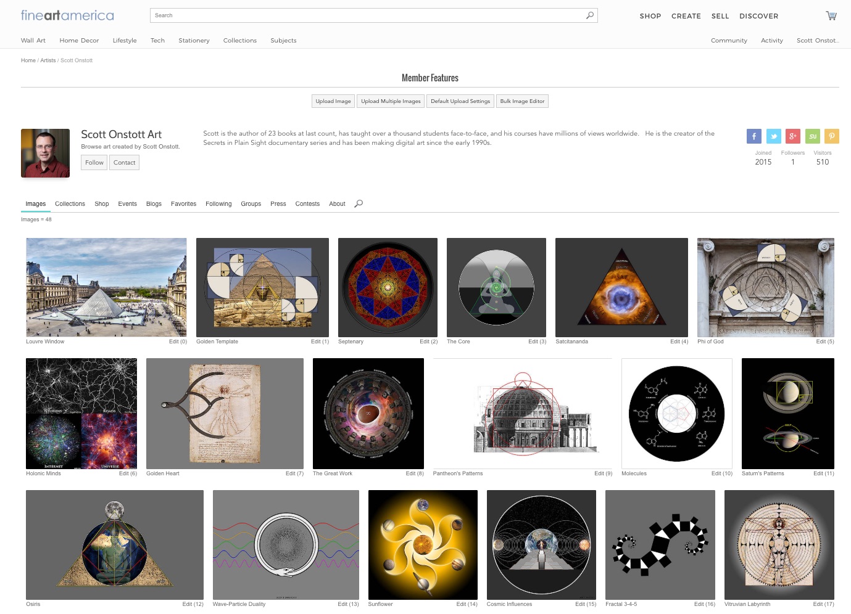Open the SHOP menu

click(650, 16)
